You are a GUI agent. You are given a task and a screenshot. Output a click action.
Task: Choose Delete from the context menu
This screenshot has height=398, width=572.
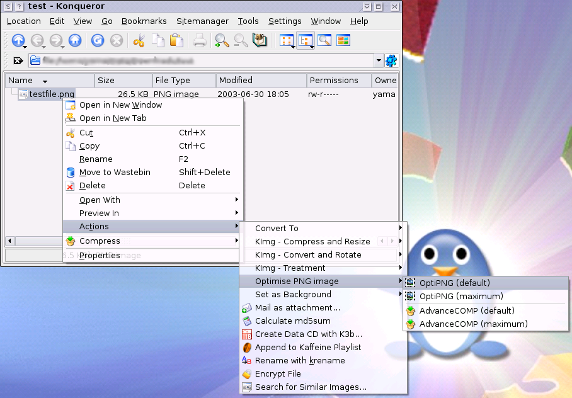[152, 185]
